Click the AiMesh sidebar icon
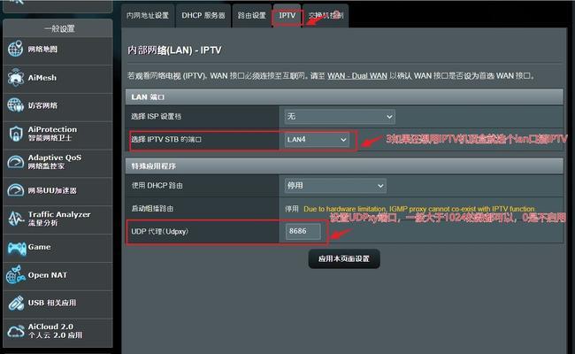Screen dimensions: 575x354 point(15,77)
